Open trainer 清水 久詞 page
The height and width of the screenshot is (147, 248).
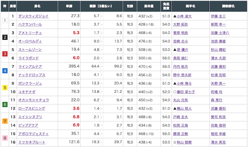pos(218,58)
